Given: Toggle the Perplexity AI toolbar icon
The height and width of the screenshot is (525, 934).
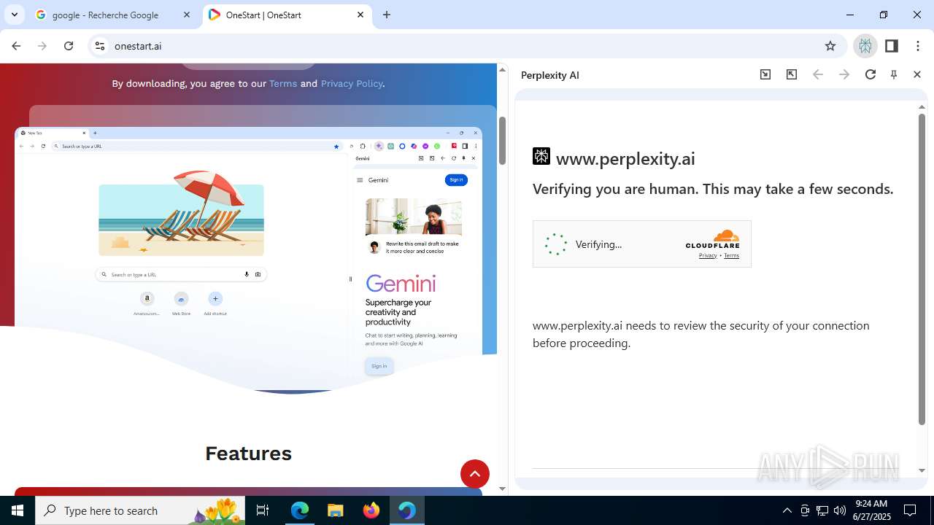Looking at the screenshot, I should point(865,46).
